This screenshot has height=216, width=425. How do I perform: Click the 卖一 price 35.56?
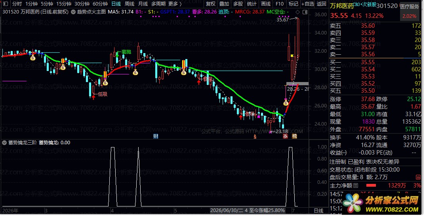coord(368,54)
